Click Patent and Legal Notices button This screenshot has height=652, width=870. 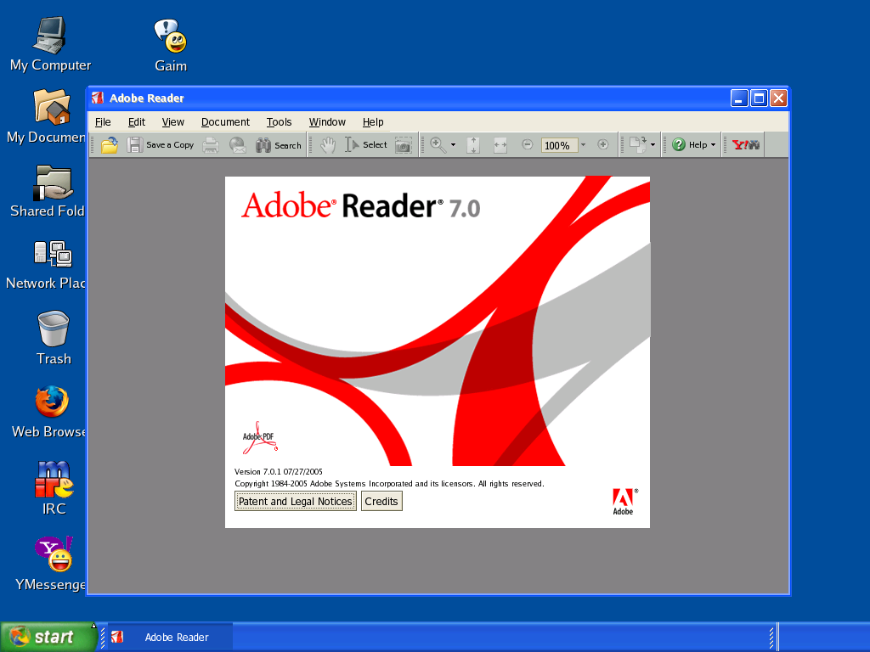click(x=295, y=501)
